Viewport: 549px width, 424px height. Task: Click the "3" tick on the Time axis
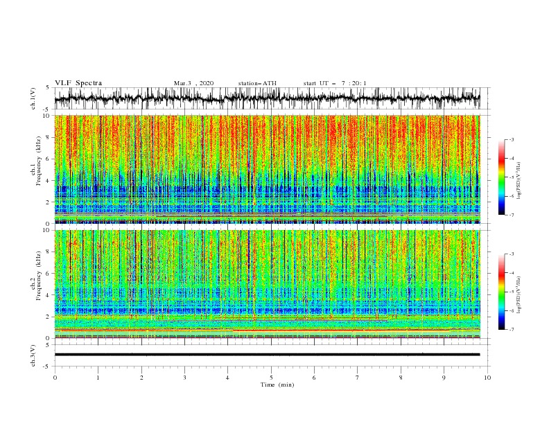point(184,378)
